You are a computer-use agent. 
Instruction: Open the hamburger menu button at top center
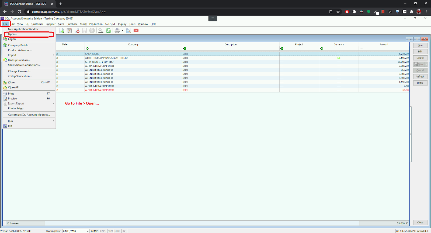pos(213,19)
